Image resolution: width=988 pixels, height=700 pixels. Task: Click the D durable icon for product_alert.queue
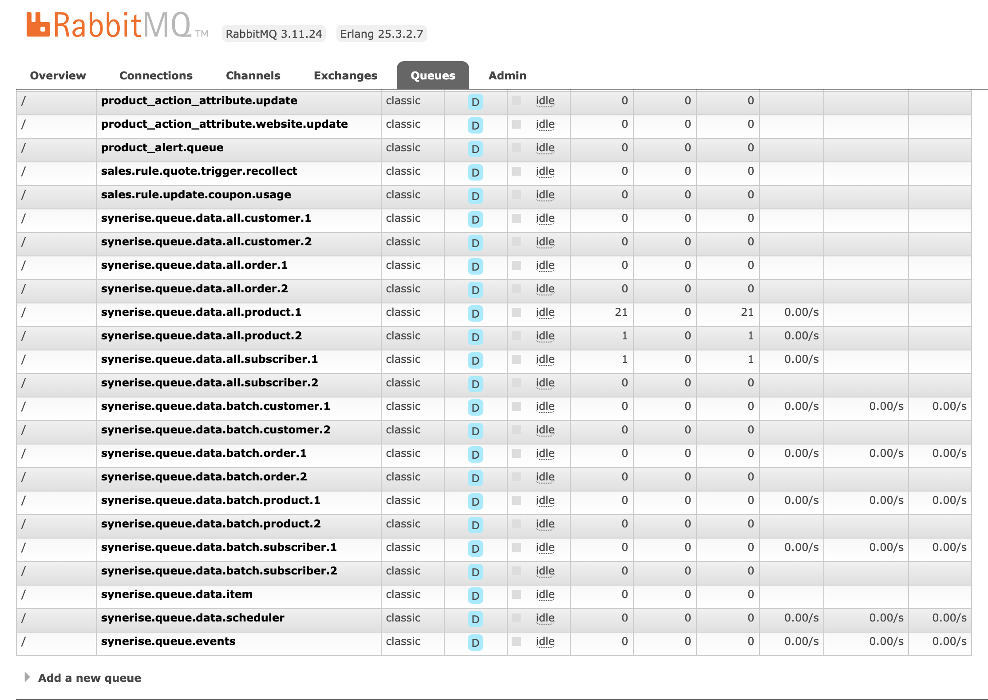point(475,149)
